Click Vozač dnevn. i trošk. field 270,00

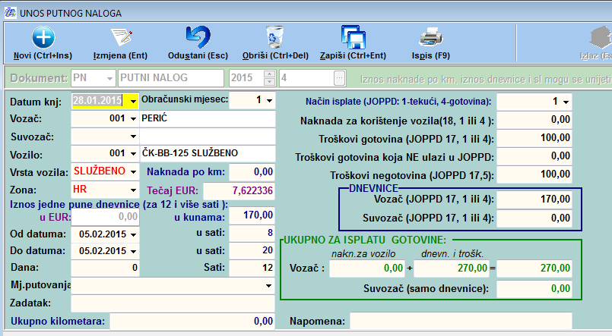[x=451, y=268]
